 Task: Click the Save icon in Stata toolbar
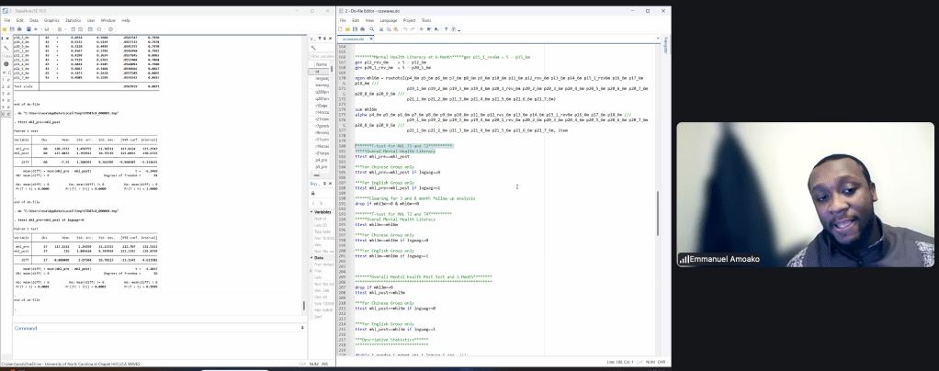pyautogui.click(x=12, y=29)
